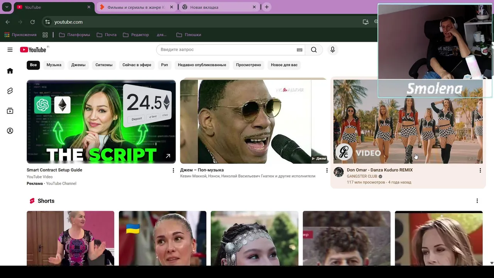Select the Недавно опубликованные filter chip

tap(202, 65)
